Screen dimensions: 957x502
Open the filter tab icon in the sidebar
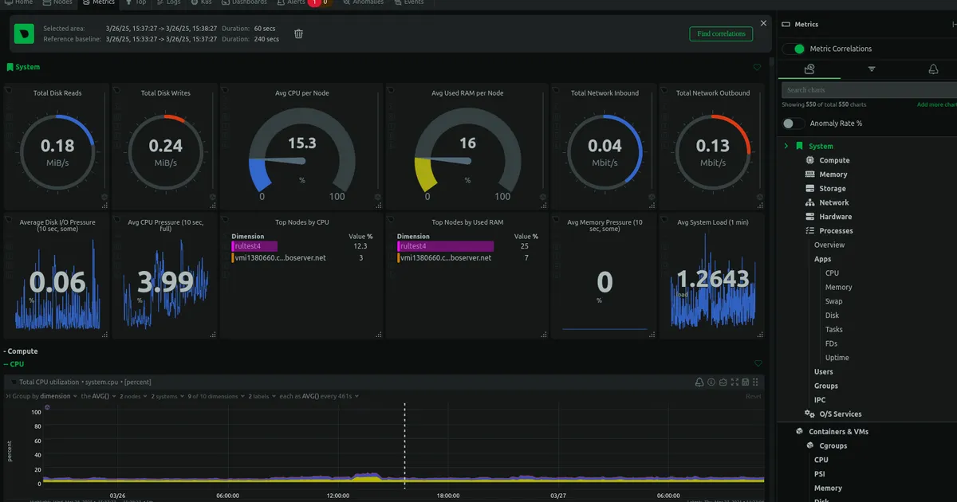(x=872, y=69)
